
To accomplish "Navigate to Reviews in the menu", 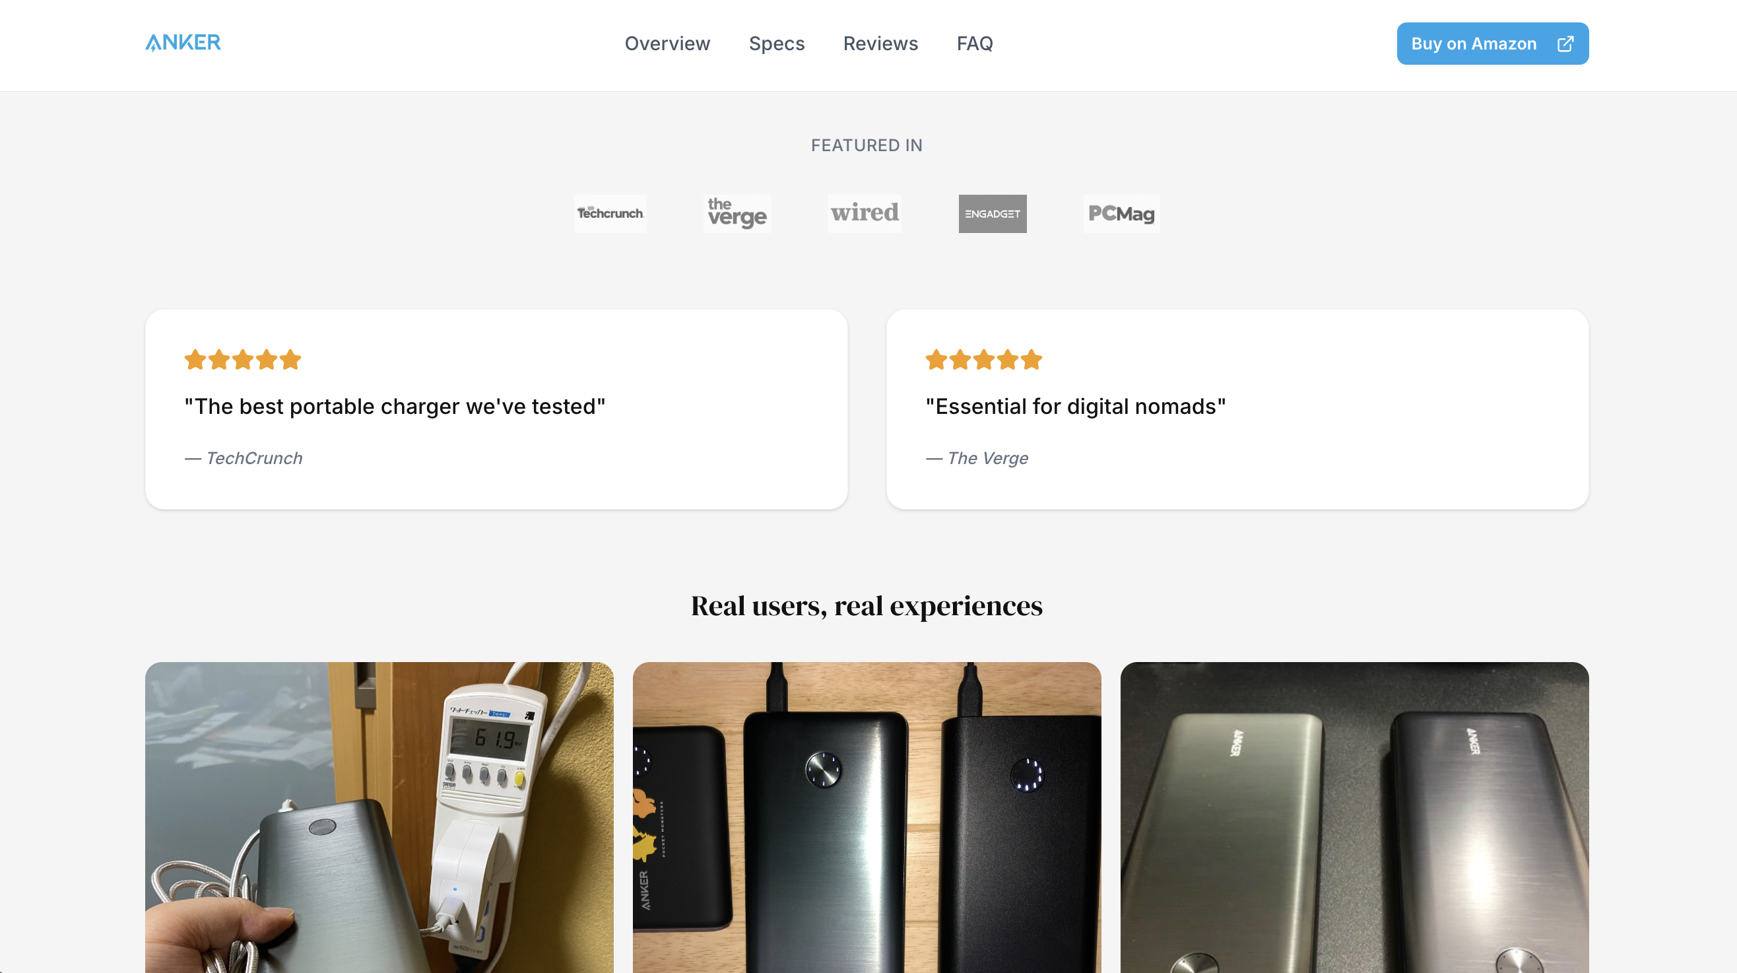I will 880,44.
